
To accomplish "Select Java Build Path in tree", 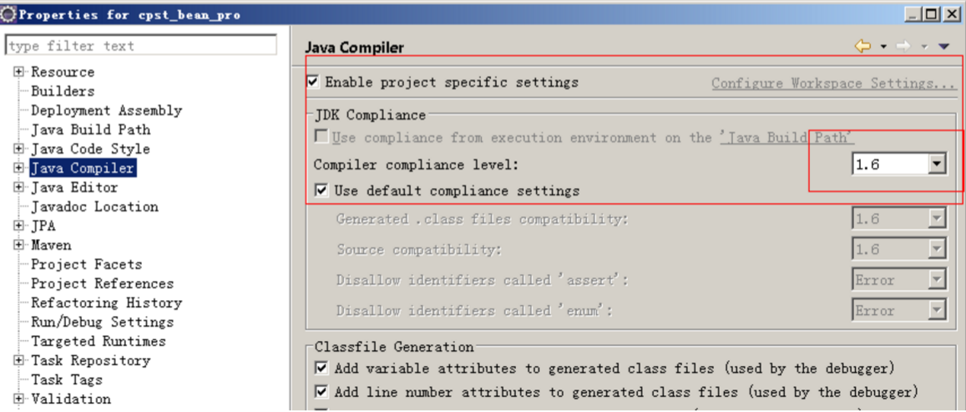I will [90, 130].
